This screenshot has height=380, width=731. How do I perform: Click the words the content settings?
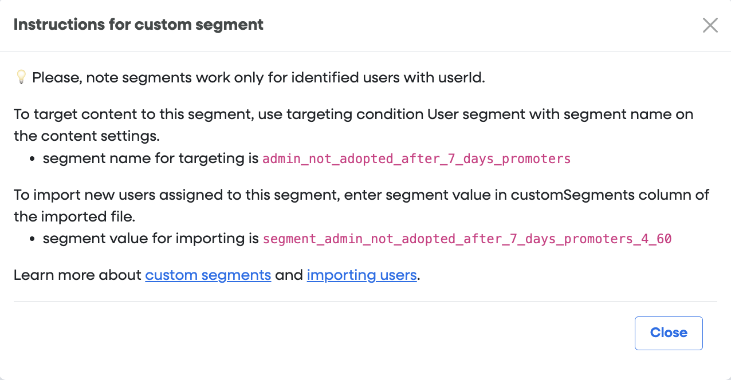point(86,136)
